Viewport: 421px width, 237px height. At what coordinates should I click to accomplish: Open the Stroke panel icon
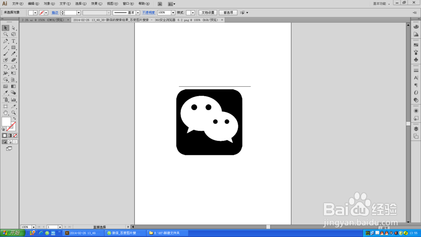[416, 70]
